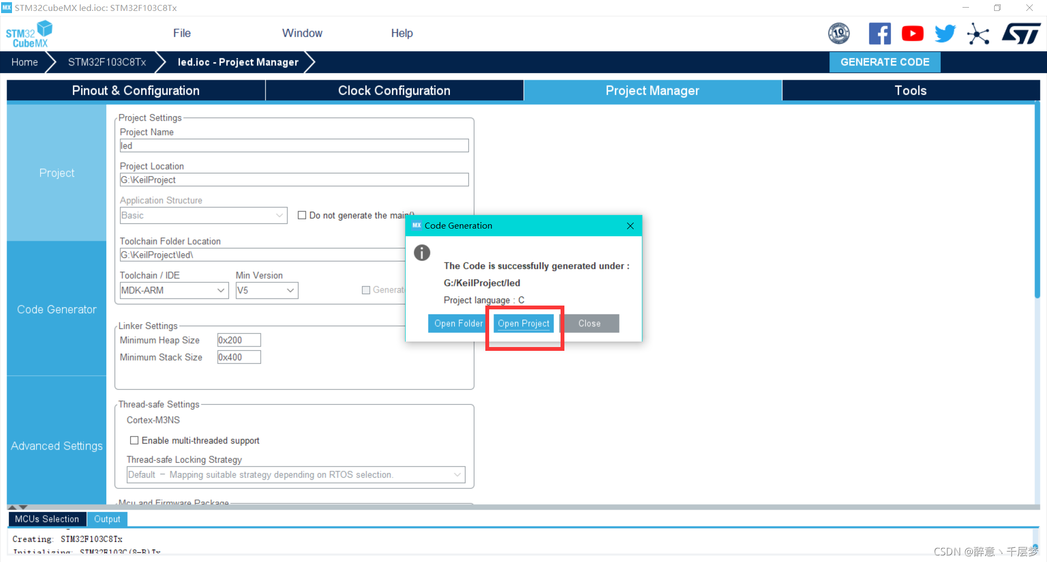Select the STM32F103C8Tx breadcrumb
The width and height of the screenshot is (1047, 562).
107,62
